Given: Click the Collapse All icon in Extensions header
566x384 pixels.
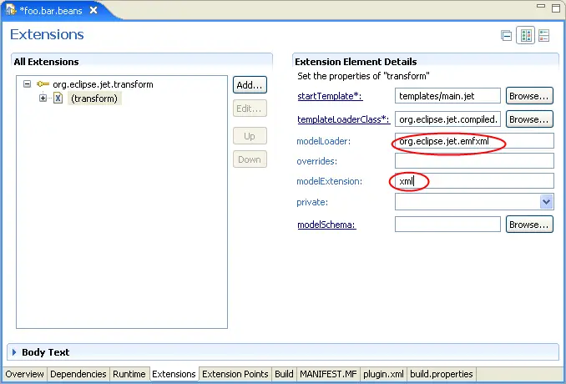Looking at the screenshot, I should click(506, 35).
